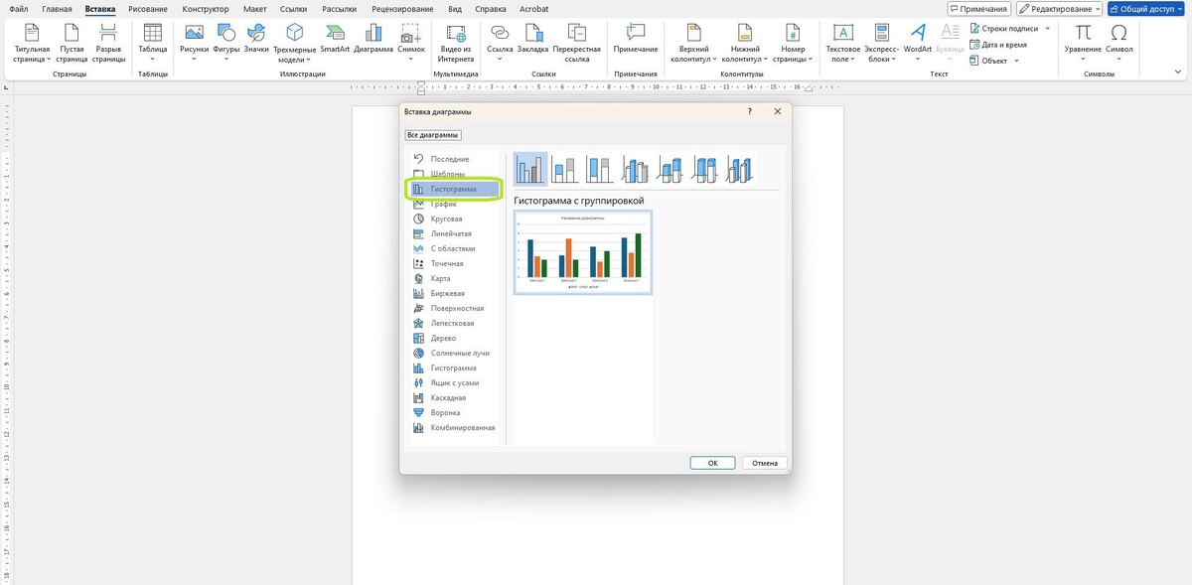Insert a cover page via Титульная страница
1192x585 pixels.
(32, 43)
